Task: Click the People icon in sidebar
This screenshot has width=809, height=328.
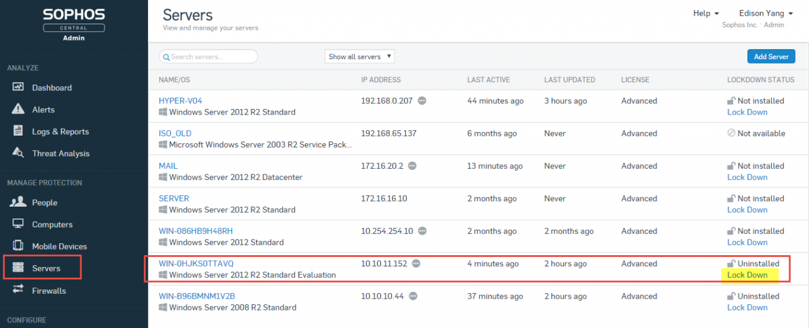Action: pyautogui.click(x=19, y=202)
